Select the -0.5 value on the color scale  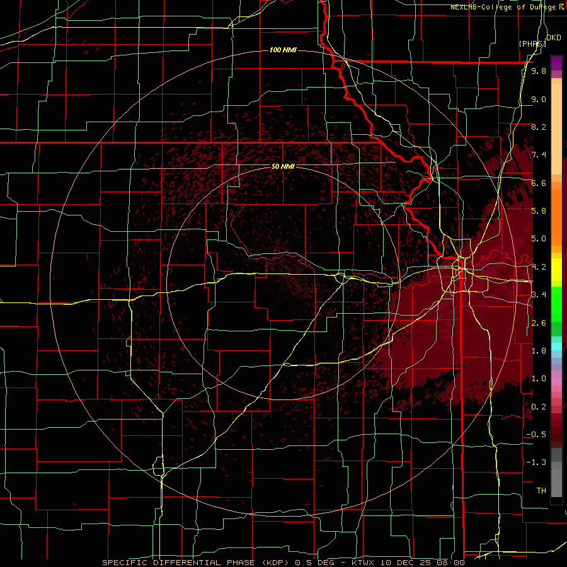536,435
